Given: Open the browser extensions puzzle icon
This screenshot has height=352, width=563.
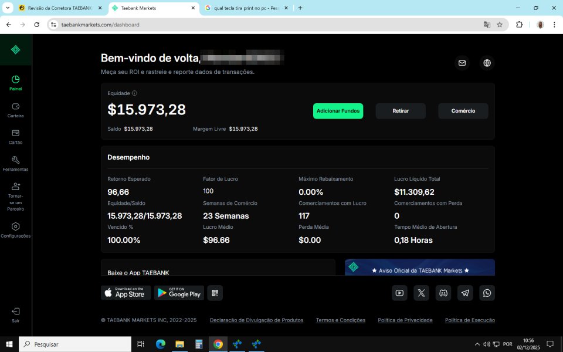Looking at the screenshot, I should [x=519, y=25].
